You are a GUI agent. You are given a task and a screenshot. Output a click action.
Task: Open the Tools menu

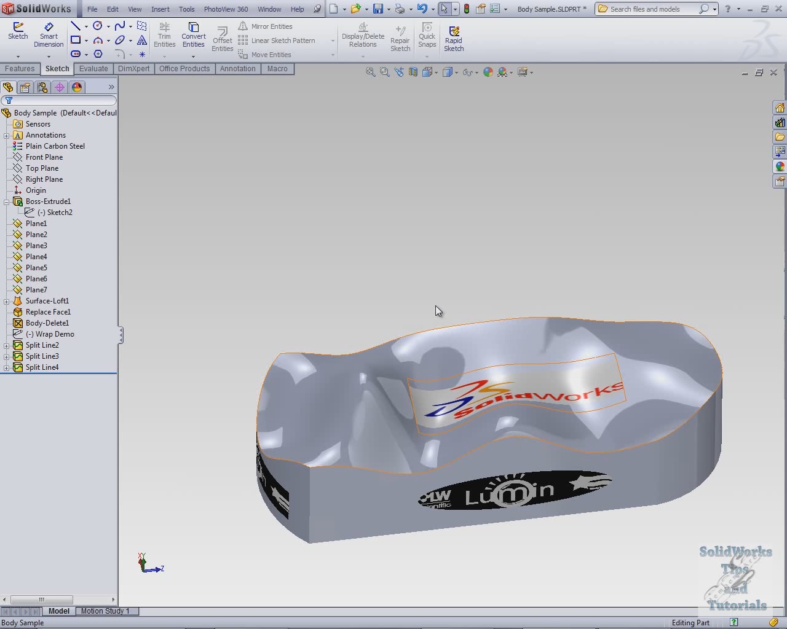(x=186, y=9)
